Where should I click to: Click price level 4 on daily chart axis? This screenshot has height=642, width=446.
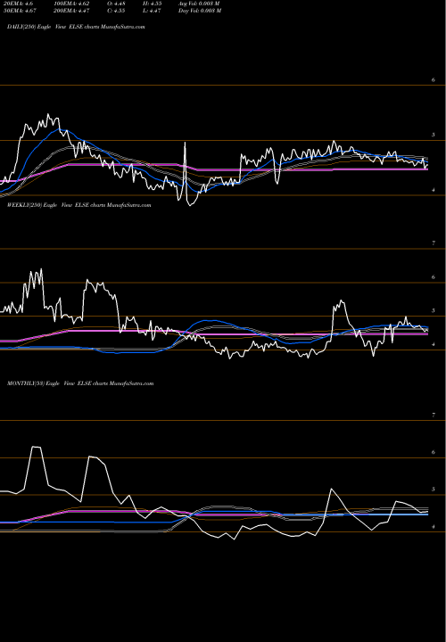pos(434,190)
